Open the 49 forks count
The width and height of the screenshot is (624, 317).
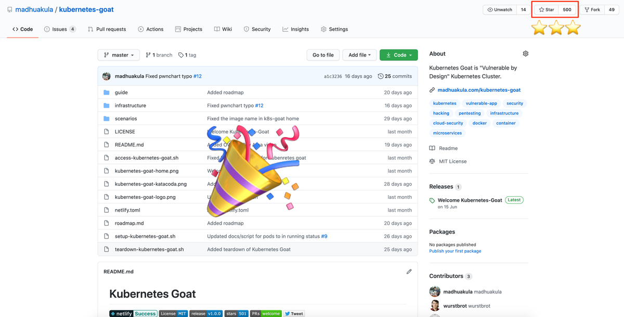[x=612, y=10]
